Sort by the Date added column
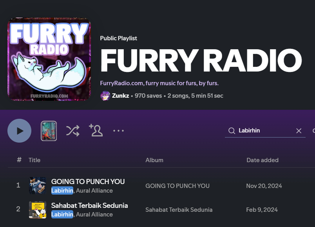The image size is (315, 227). [x=262, y=160]
